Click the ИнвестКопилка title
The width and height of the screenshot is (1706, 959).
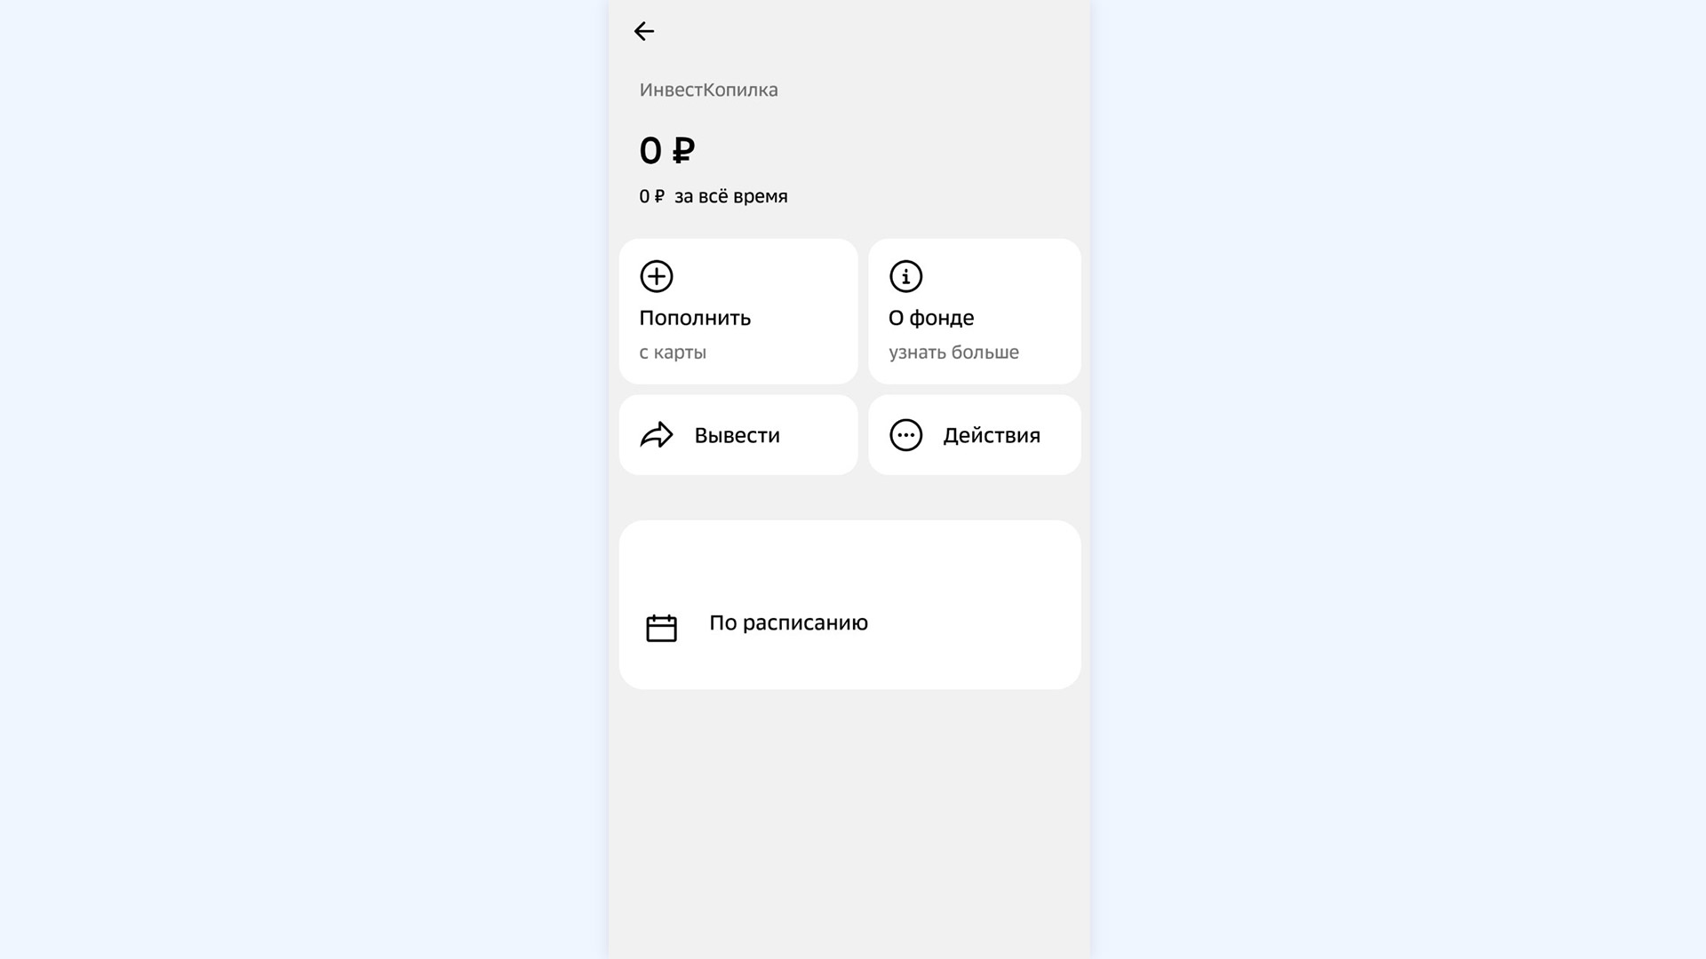click(708, 90)
